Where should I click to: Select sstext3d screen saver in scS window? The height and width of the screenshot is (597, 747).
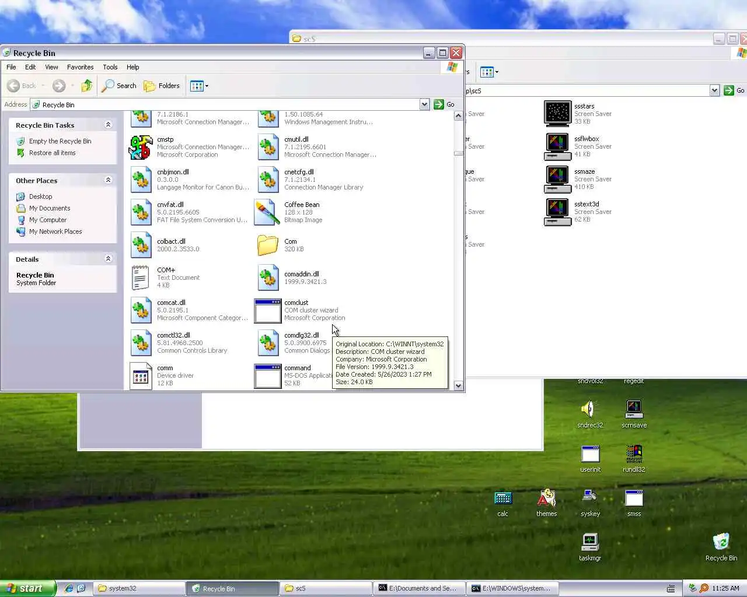(x=557, y=212)
